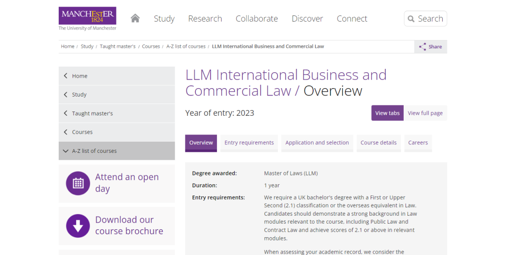This screenshot has width=507, height=255.
Task: Open the Entry requirements tab
Action: (x=249, y=143)
